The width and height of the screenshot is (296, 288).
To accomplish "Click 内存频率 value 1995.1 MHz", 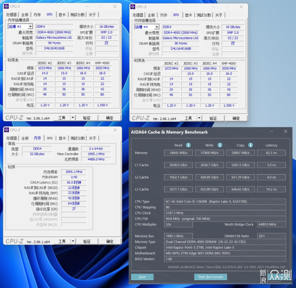I will coord(74,172).
